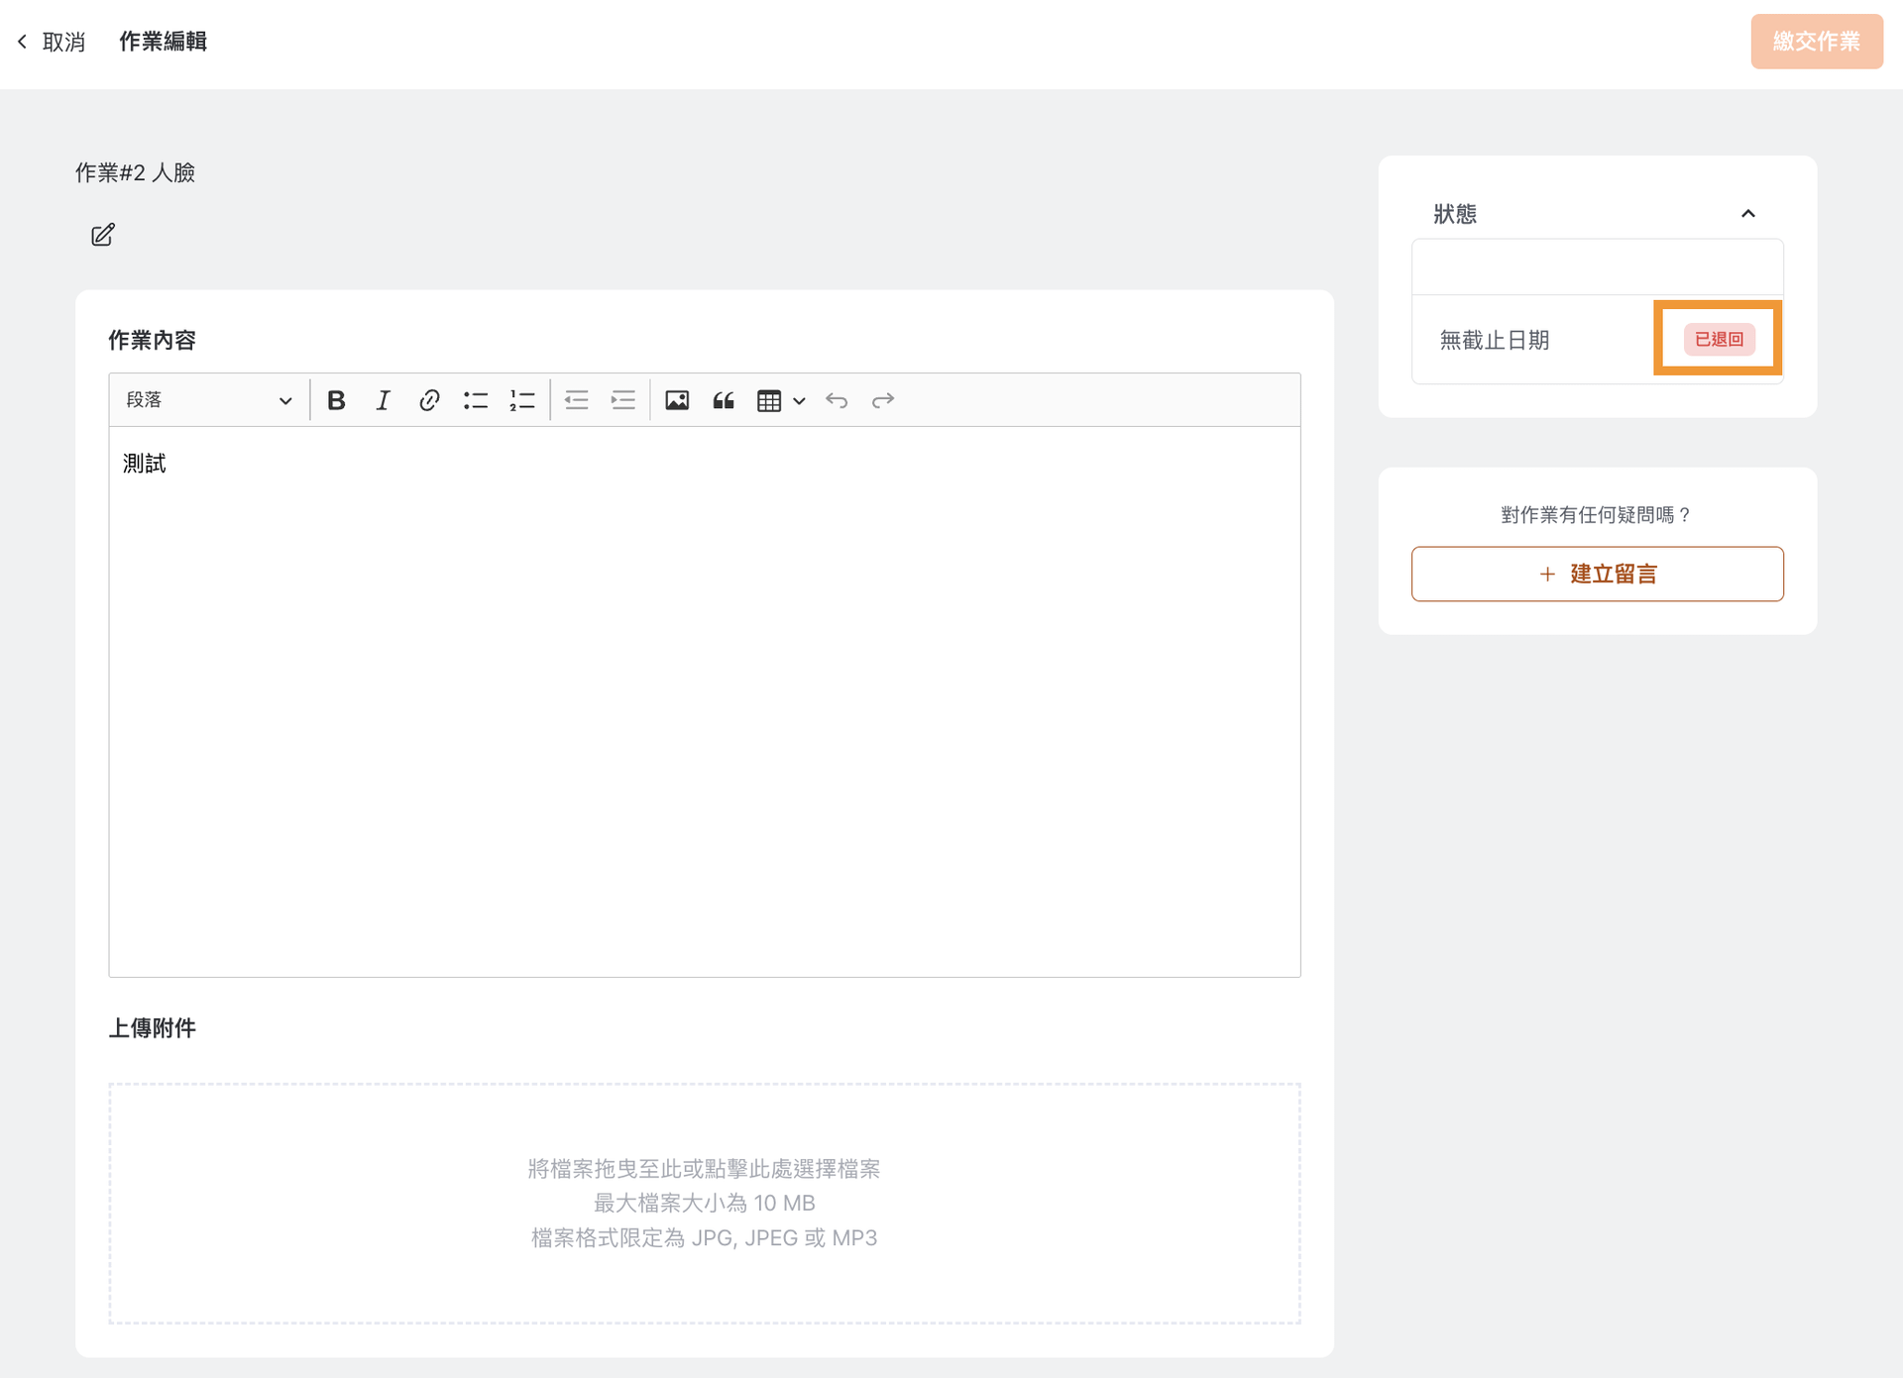The width and height of the screenshot is (1903, 1378).
Task: Decrease indent of paragraph
Action: pos(576,400)
